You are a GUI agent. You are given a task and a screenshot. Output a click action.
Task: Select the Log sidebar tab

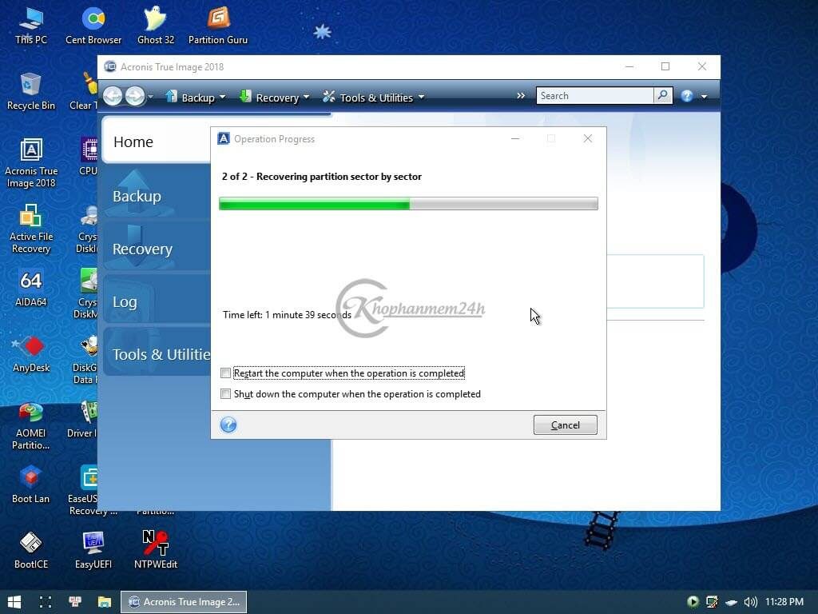pos(125,301)
